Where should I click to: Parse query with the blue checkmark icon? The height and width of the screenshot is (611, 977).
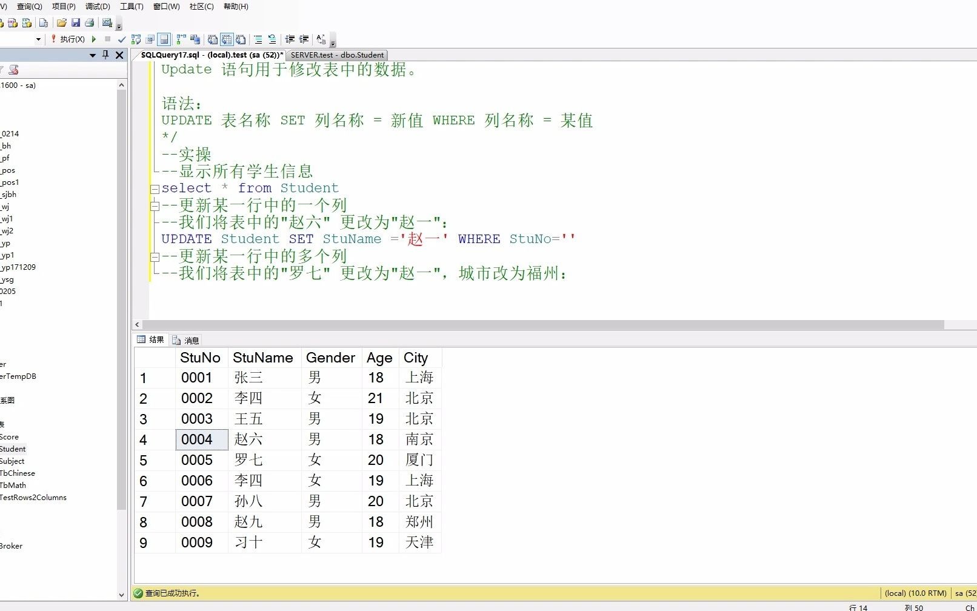pyautogui.click(x=122, y=39)
